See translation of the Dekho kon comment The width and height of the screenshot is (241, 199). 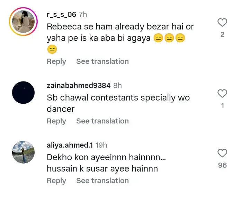[x=102, y=181]
